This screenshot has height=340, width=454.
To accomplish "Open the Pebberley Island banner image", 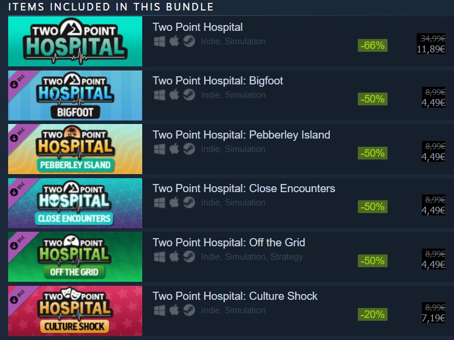I will [x=75, y=149].
